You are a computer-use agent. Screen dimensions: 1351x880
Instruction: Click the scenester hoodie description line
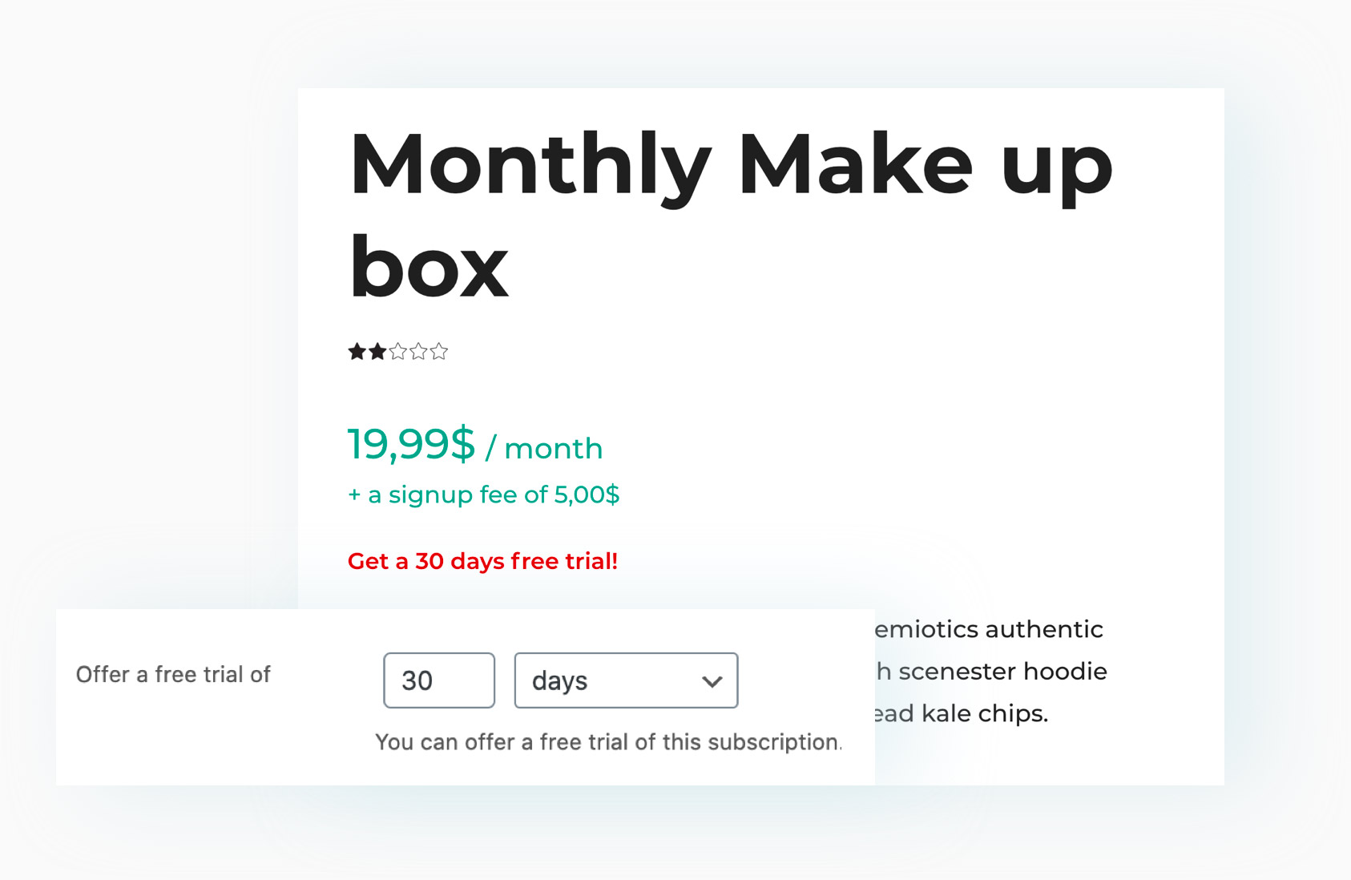[x=992, y=672]
